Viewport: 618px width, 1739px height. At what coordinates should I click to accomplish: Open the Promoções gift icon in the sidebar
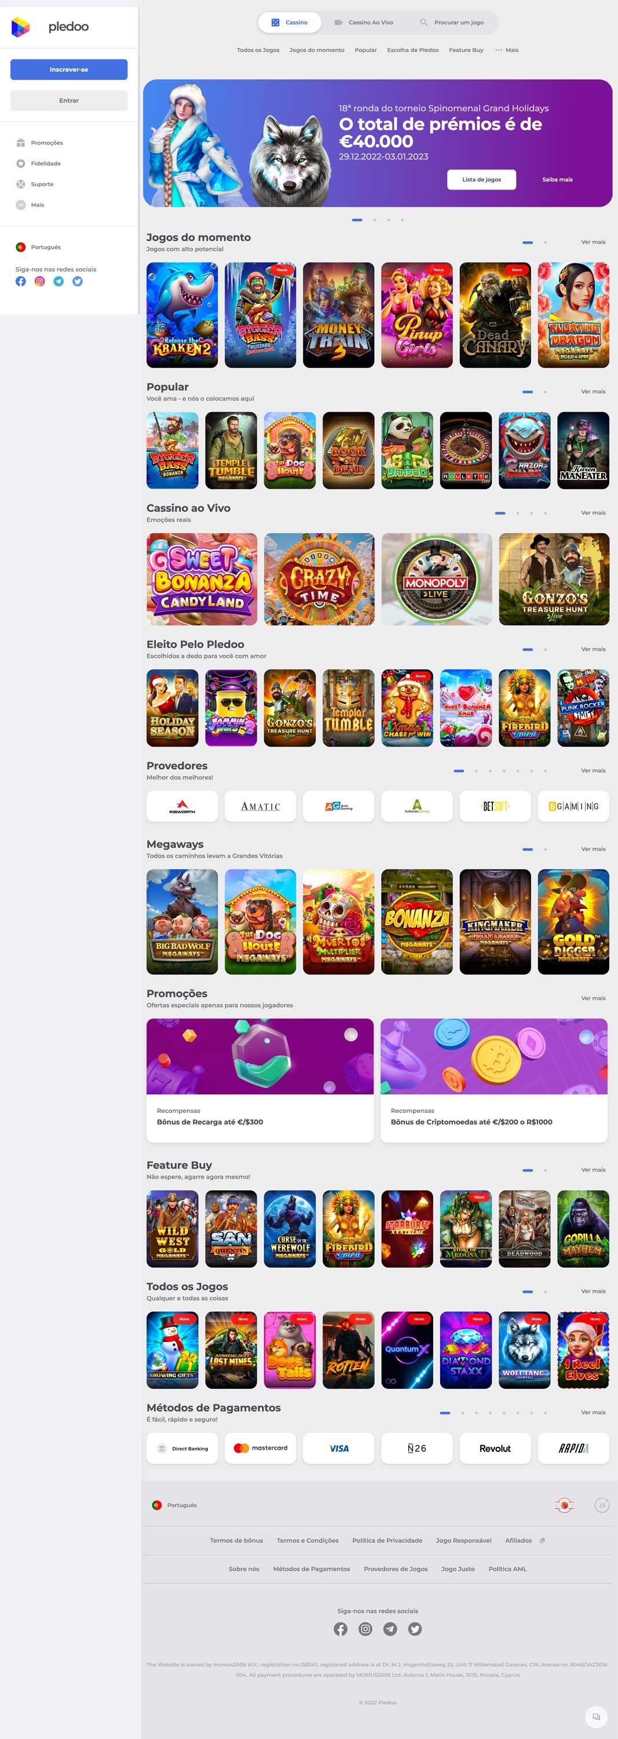21,143
